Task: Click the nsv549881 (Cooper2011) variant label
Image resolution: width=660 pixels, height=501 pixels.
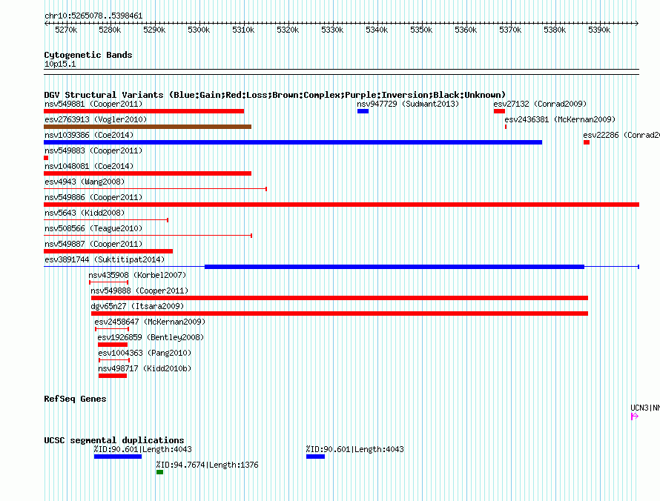Action: pos(93,104)
